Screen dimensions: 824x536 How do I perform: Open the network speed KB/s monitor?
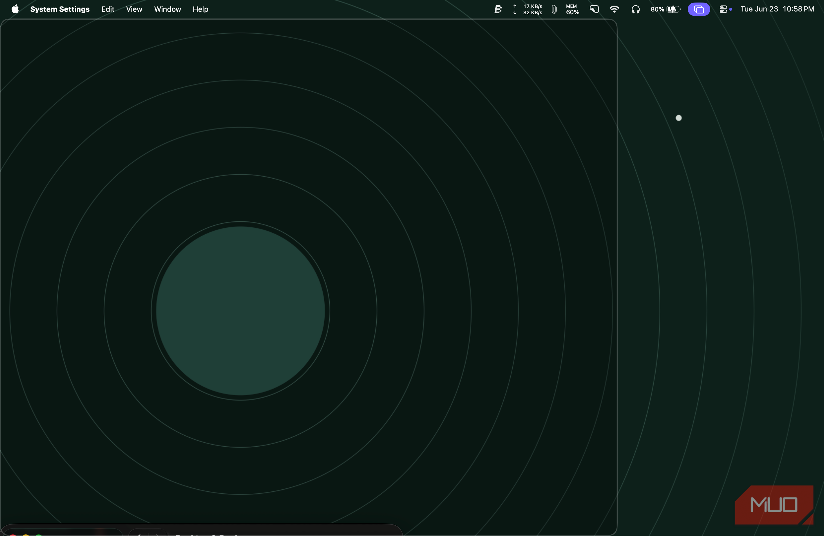(528, 9)
